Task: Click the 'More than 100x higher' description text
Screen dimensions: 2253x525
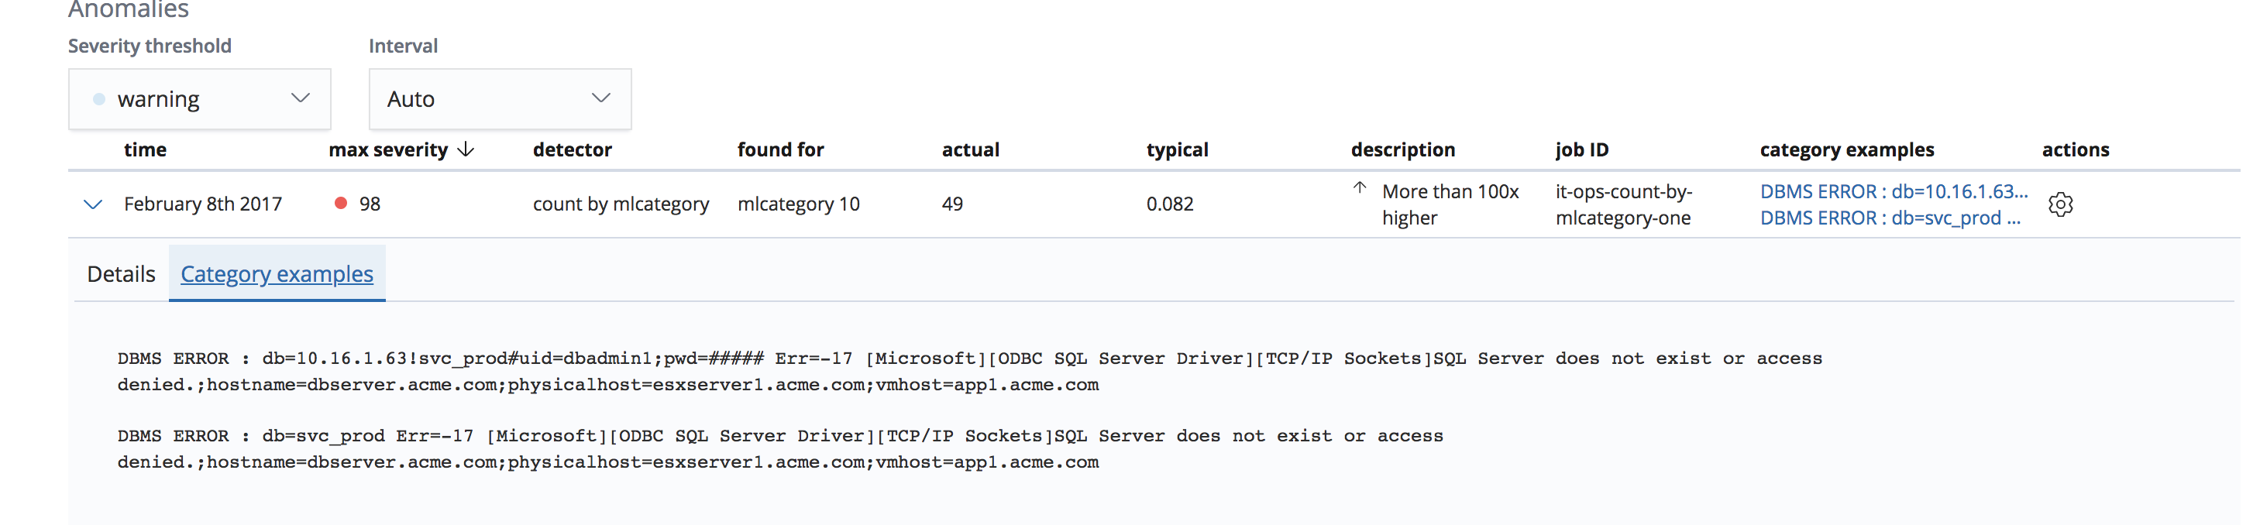Action: point(1450,204)
